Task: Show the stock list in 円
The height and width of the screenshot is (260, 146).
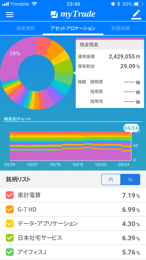Action: coord(111,180)
